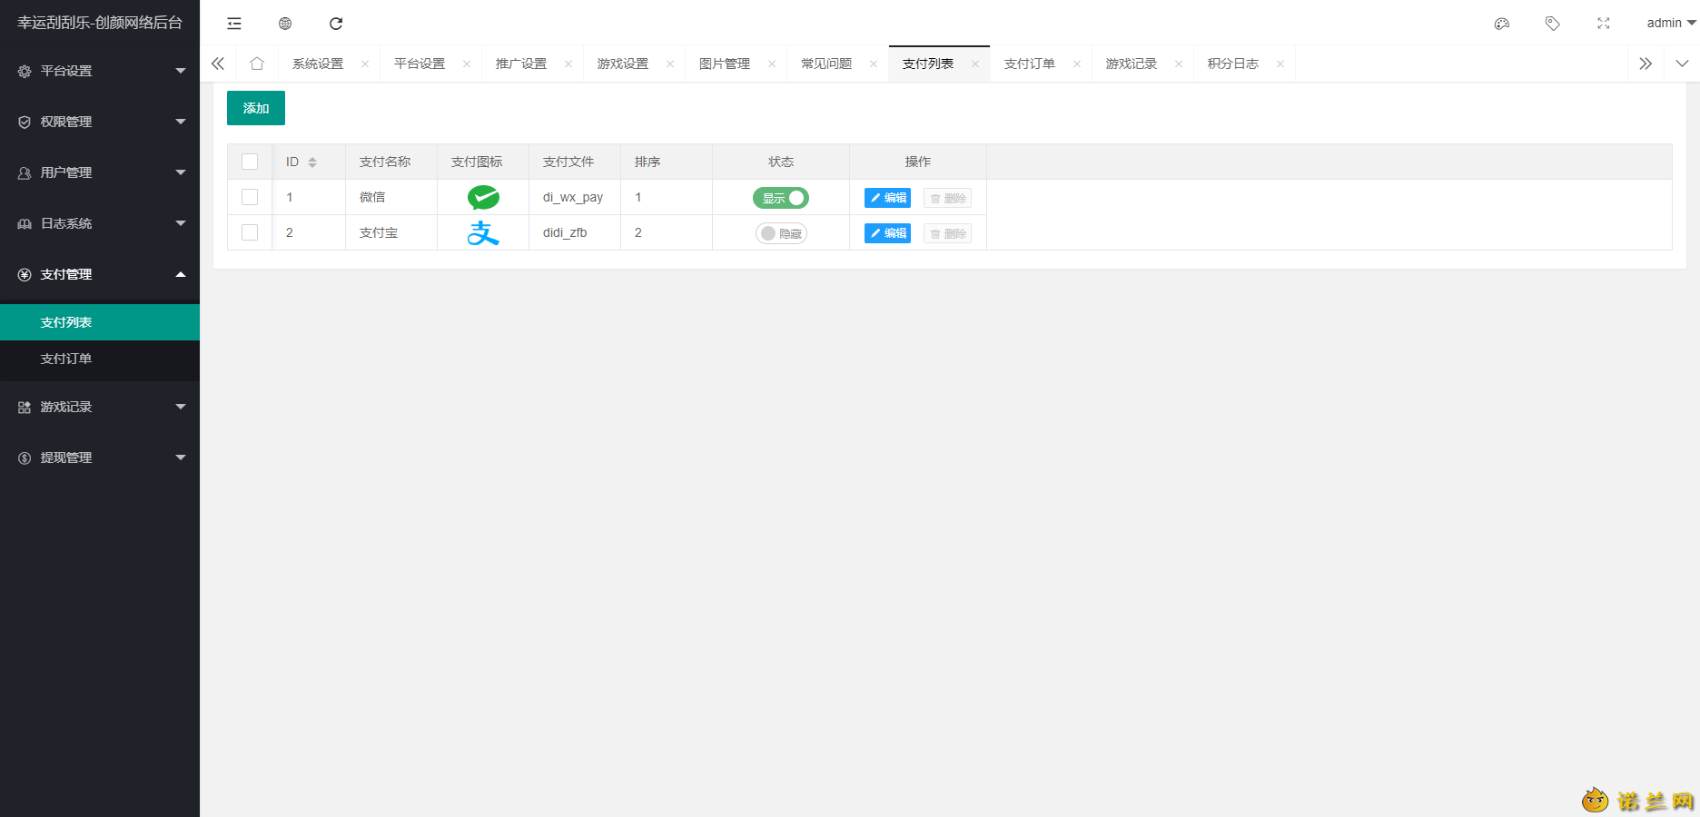Viewport: 1700px width, 817px height.
Task: Close the 游戏设置 tab
Action: click(x=670, y=64)
